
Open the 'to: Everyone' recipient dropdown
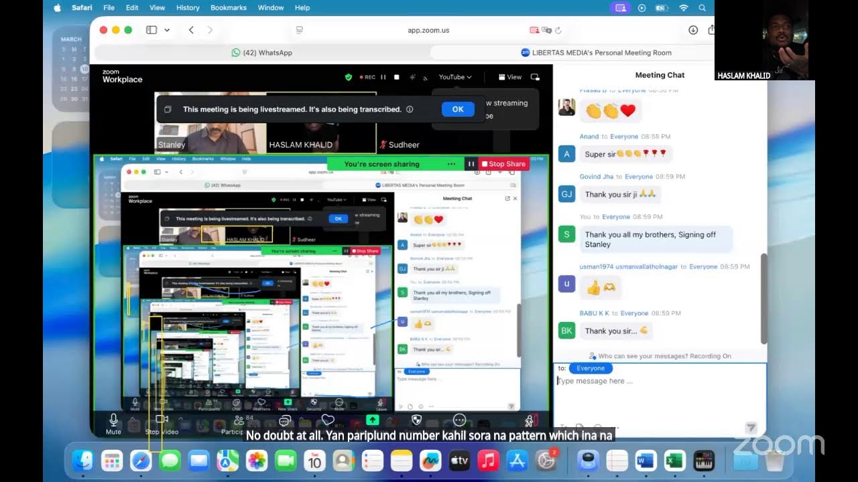[591, 368]
